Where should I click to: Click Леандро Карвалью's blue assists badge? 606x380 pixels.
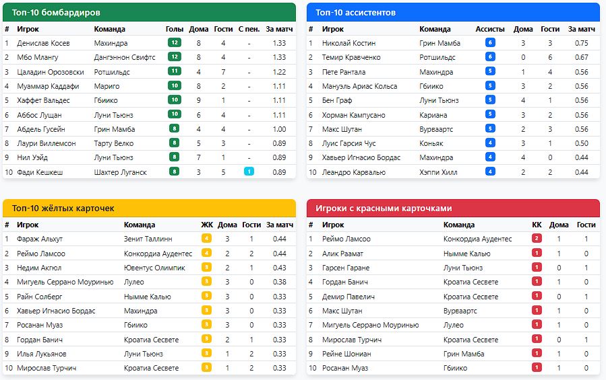click(x=490, y=172)
